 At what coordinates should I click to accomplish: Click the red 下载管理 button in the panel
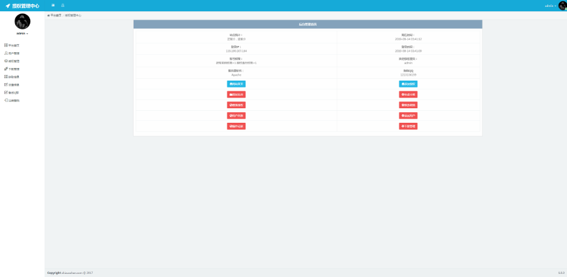click(x=408, y=126)
